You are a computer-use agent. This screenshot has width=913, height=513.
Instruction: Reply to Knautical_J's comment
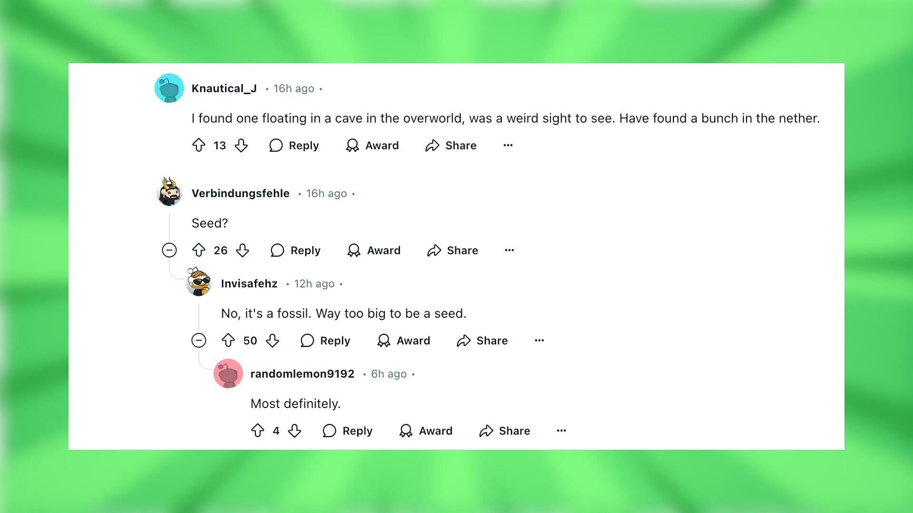click(294, 145)
